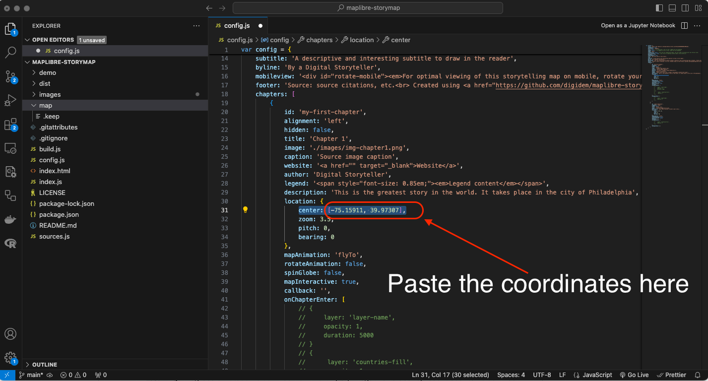Viewport: 708px width, 381px height.
Task: Open the Source Control view
Action: [x=10, y=76]
